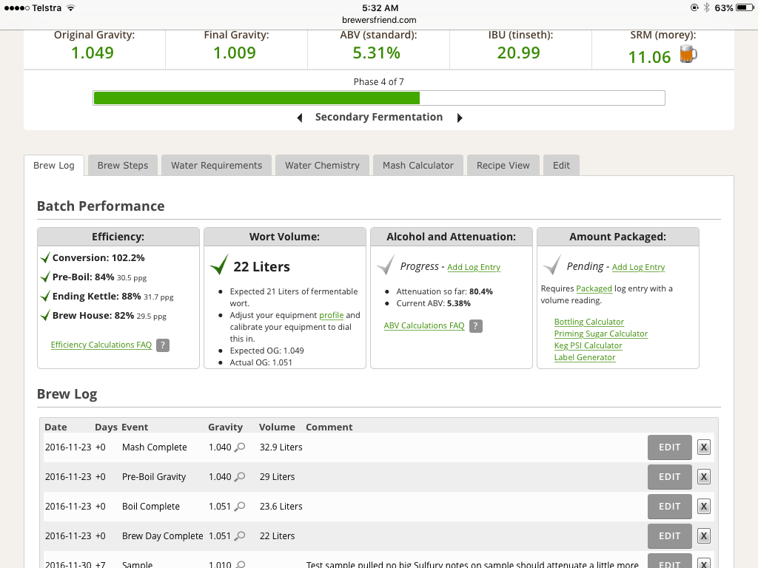Screen dimensions: 758x568
Task: Open the Water Chemistry tab
Action: click(x=323, y=165)
